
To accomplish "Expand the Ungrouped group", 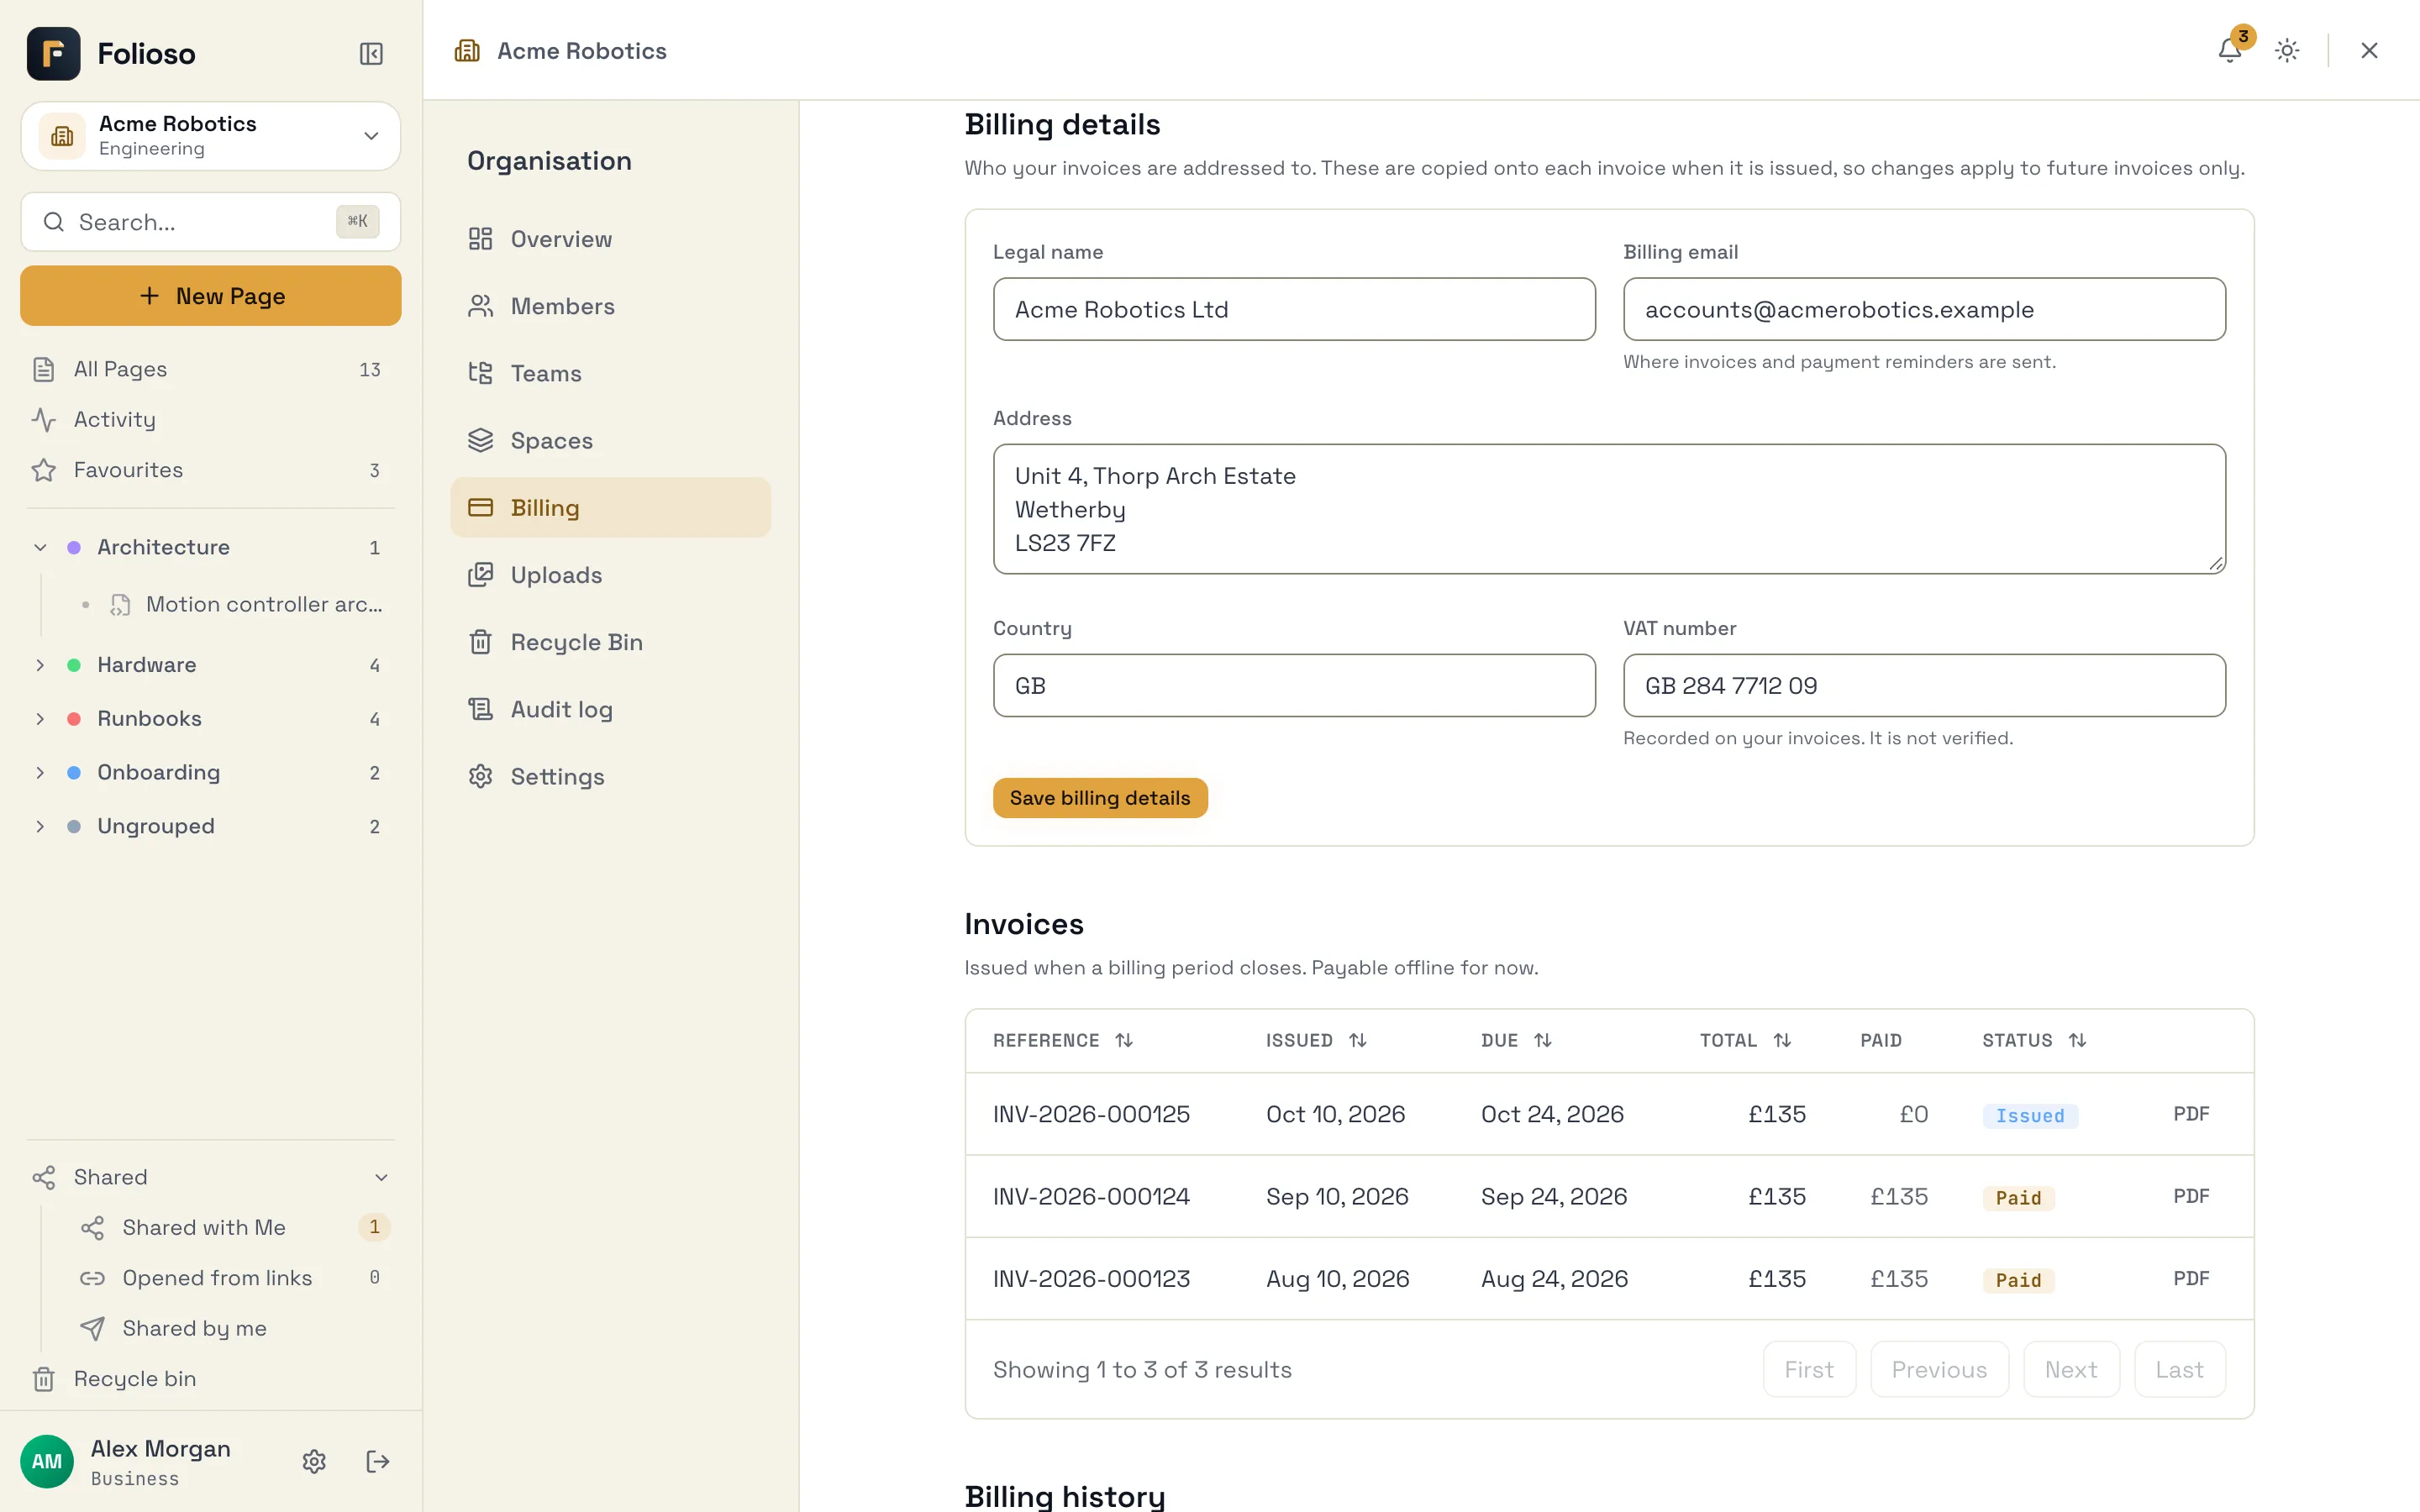I will [40, 826].
